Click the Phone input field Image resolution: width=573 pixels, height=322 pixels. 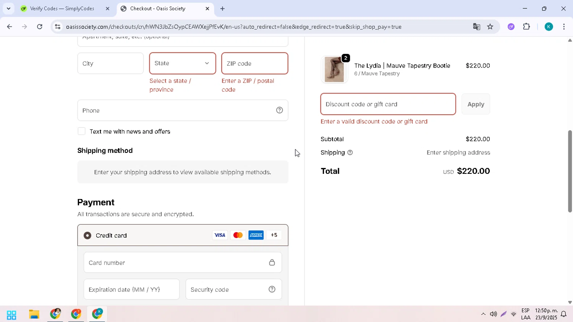[183, 110]
